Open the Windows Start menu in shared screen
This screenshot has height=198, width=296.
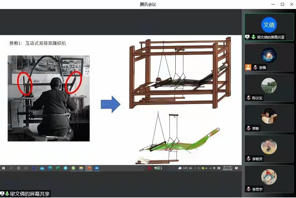point(3,168)
